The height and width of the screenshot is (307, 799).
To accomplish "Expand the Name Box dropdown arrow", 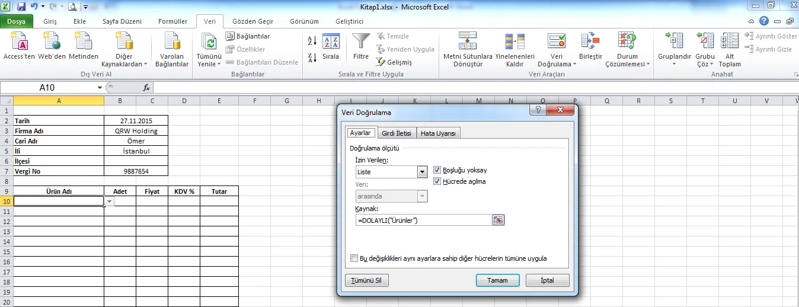I will (100, 88).
